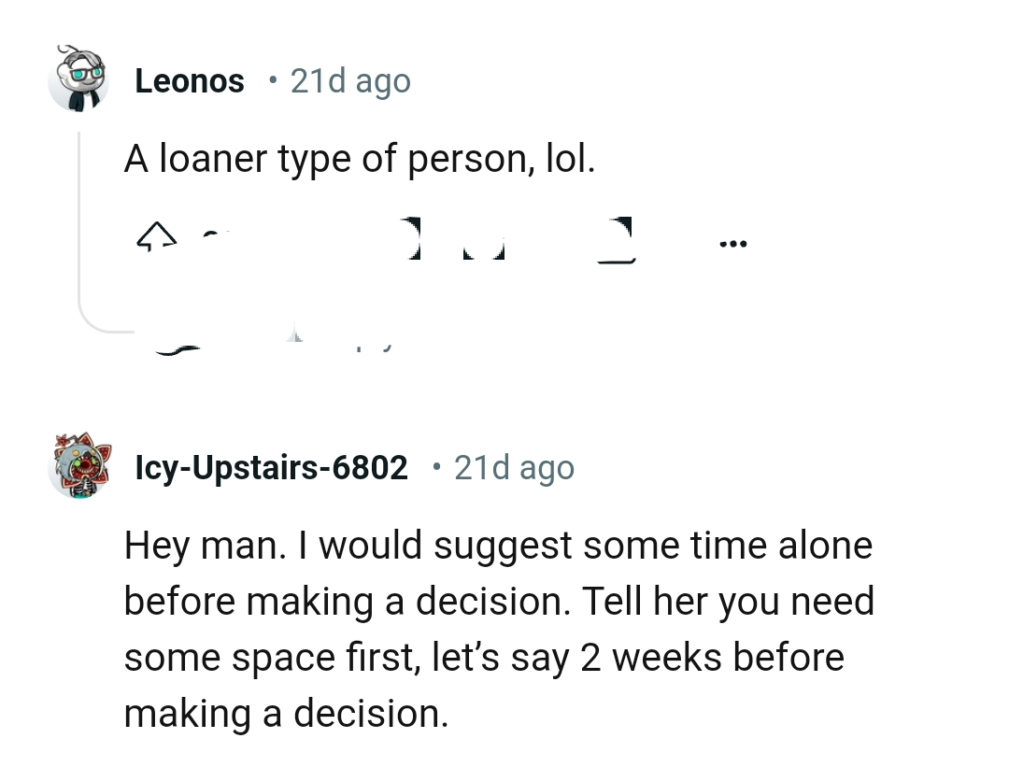This screenshot has height=767, width=1009.
Task: Open Icy-Upstairs-6802's profile via username
Action: coord(271,467)
